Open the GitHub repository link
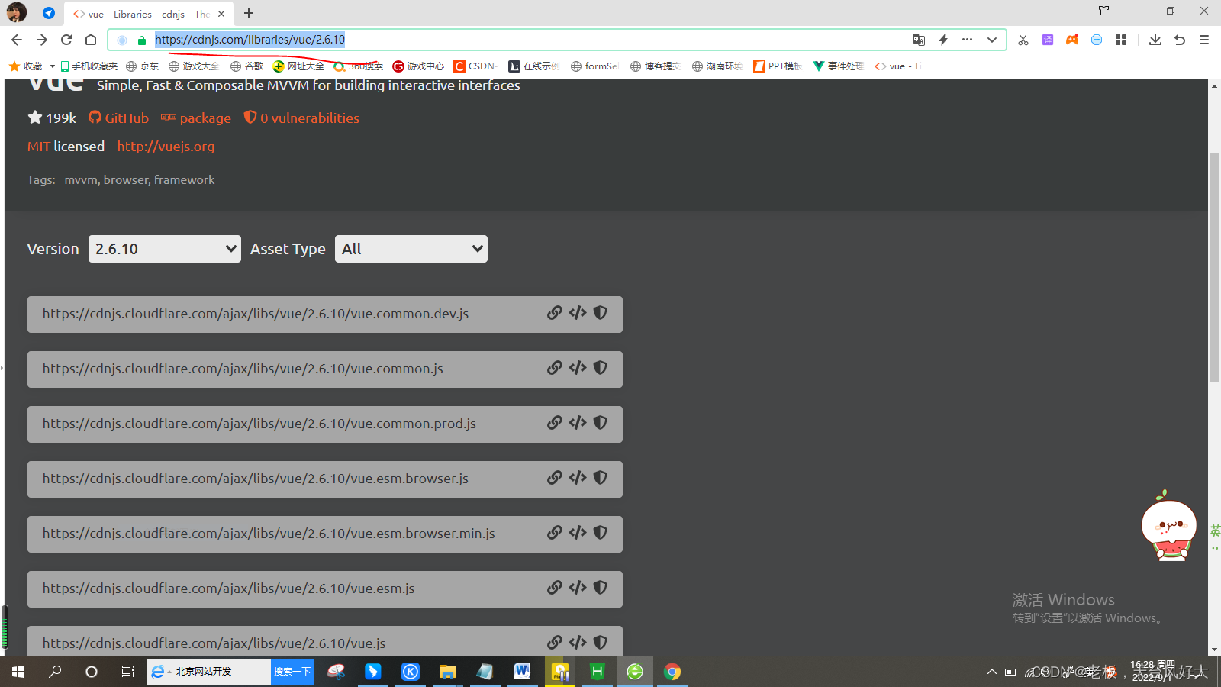The height and width of the screenshot is (687, 1221). pyautogui.click(x=118, y=118)
